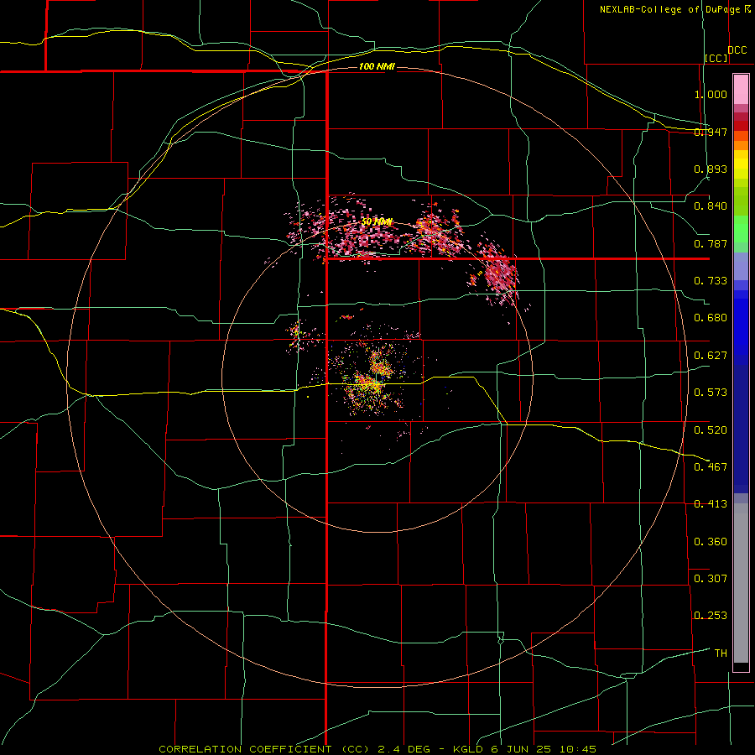Screen dimensions: 755x755
Task: Click the [CC] color scale header
Action: pos(716,58)
